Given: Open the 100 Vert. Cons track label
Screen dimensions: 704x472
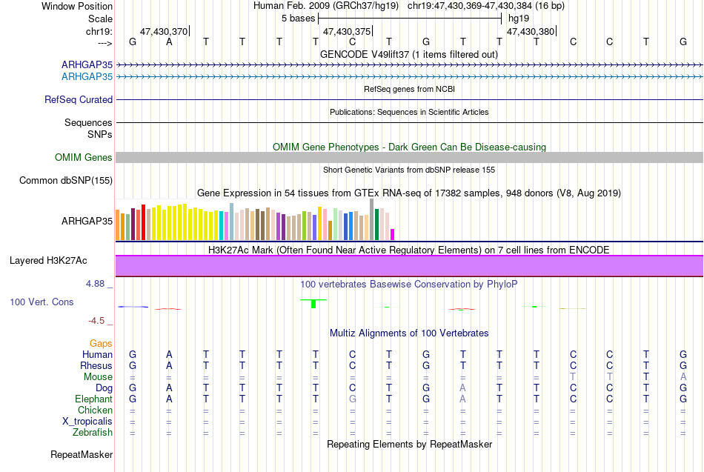Looking at the screenshot, I should coord(41,302).
